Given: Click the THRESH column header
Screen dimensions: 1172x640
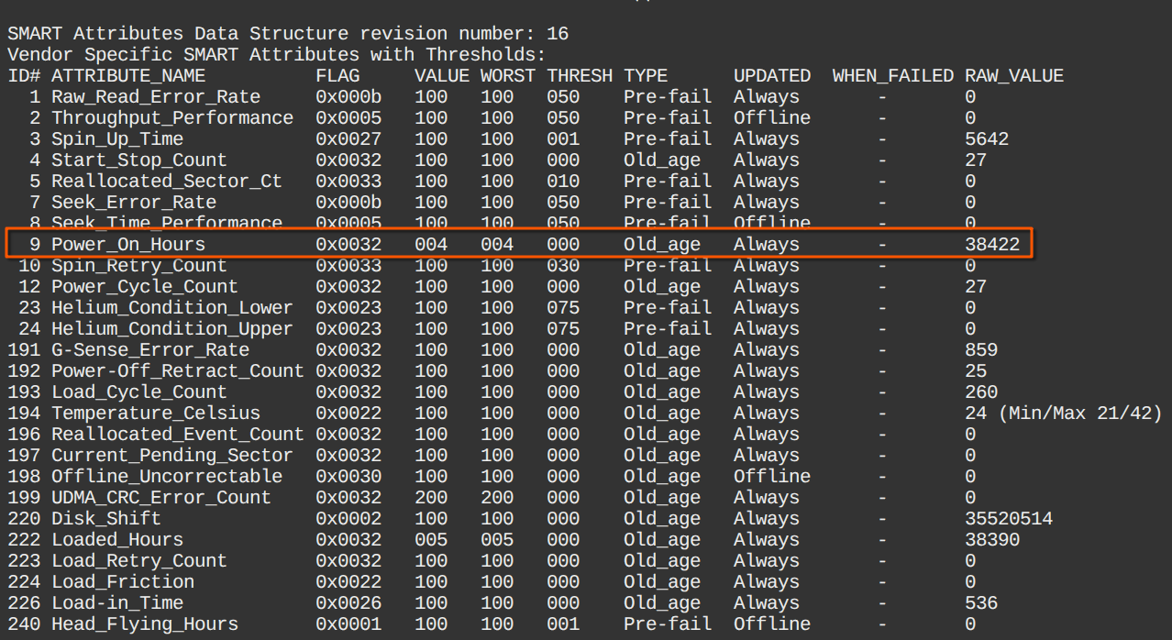Looking at the screenshot, I should tap(580, 76).
